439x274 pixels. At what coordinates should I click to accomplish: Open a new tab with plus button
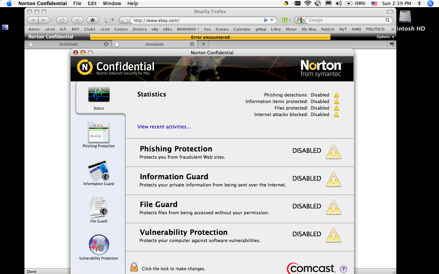click(x=203, y=44)
